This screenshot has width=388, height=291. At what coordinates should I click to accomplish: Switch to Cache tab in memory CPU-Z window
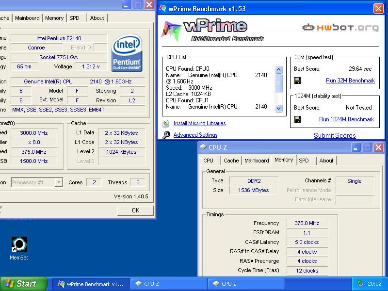click(231, 161)
